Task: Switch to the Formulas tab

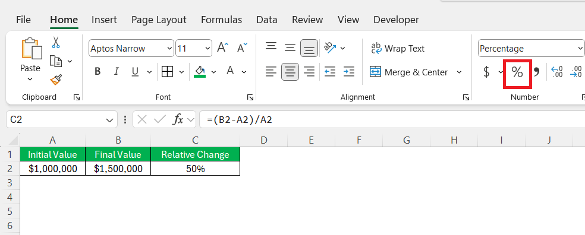Action: pos(222,20)
